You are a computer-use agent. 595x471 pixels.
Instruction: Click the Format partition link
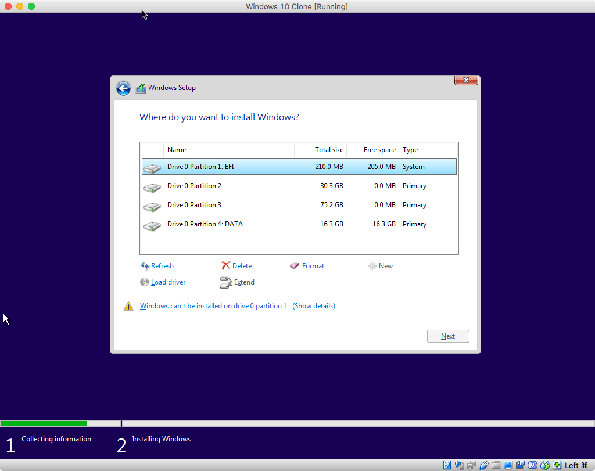[313, 266]
